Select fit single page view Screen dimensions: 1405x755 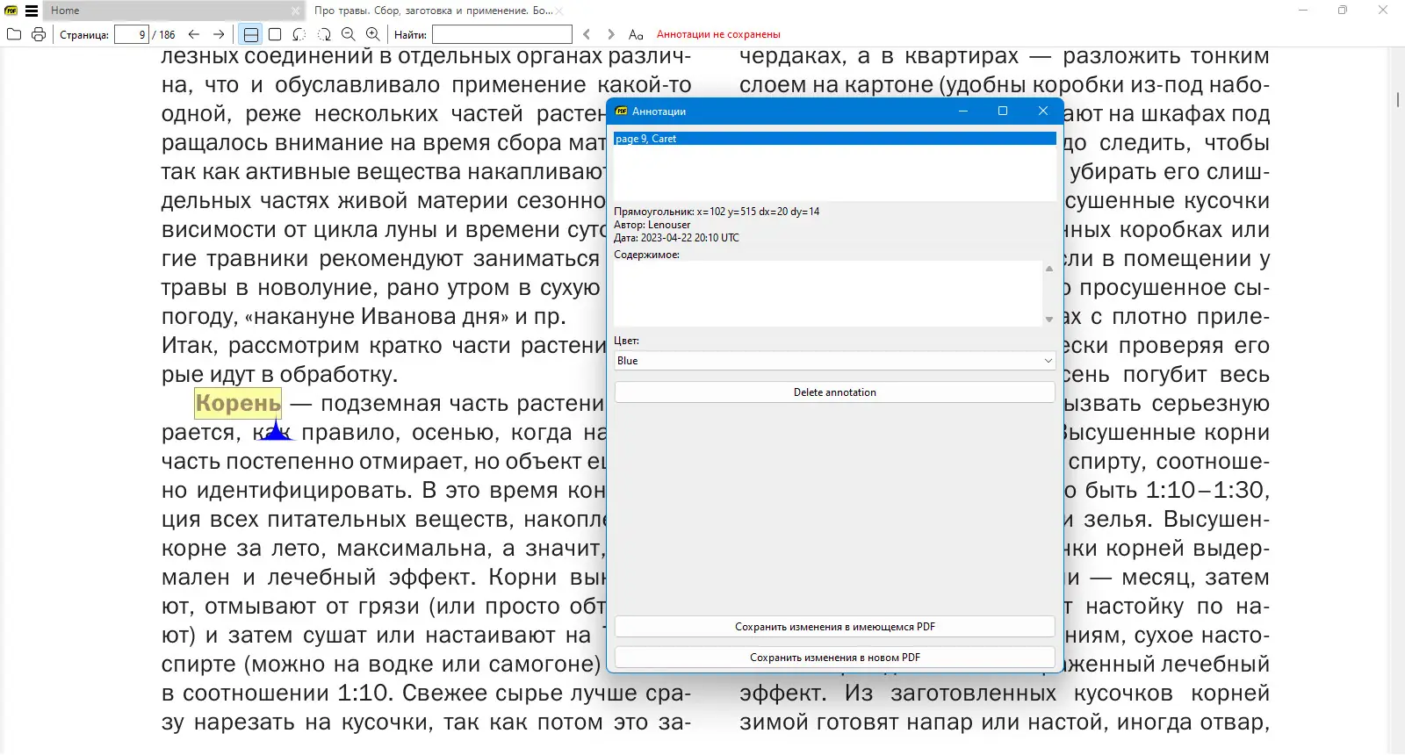coord(275,34)
